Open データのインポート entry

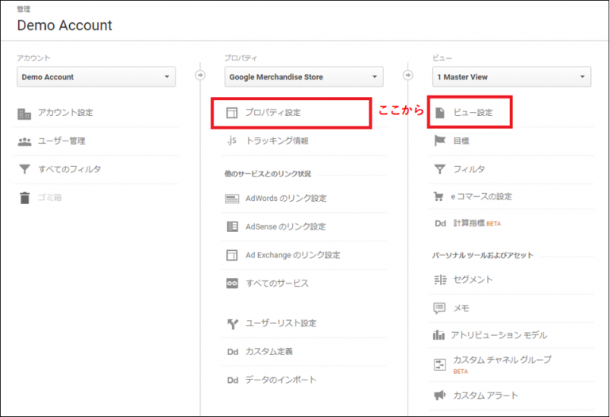(281, 380)
